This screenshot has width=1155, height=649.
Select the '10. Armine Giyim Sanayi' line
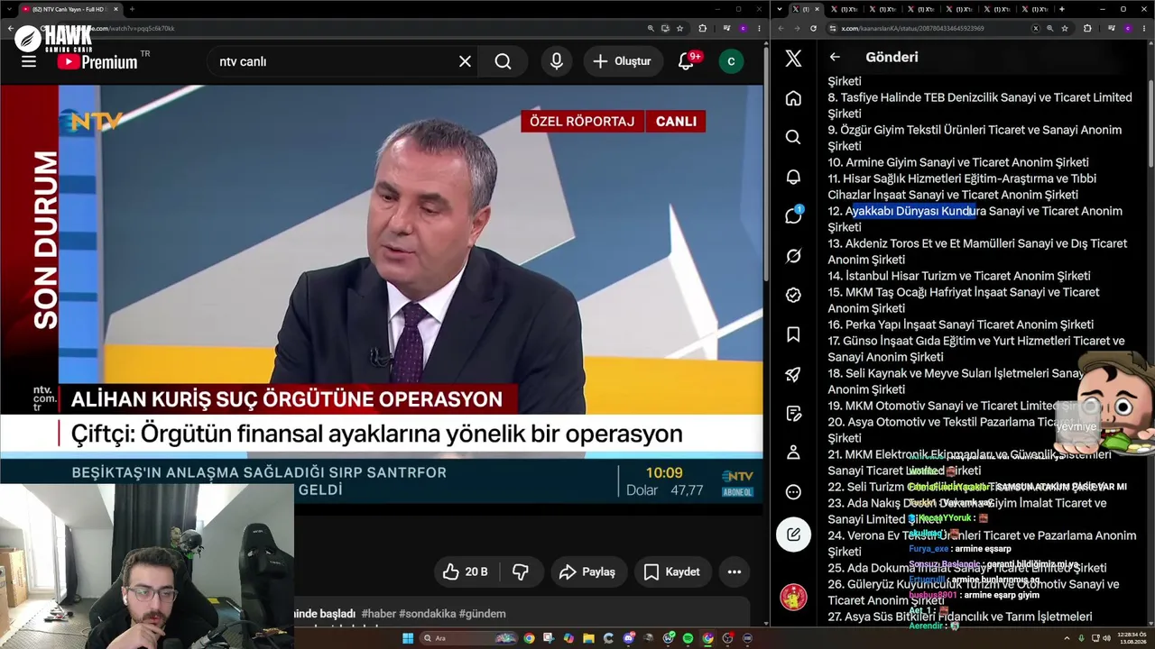point(958,162)
